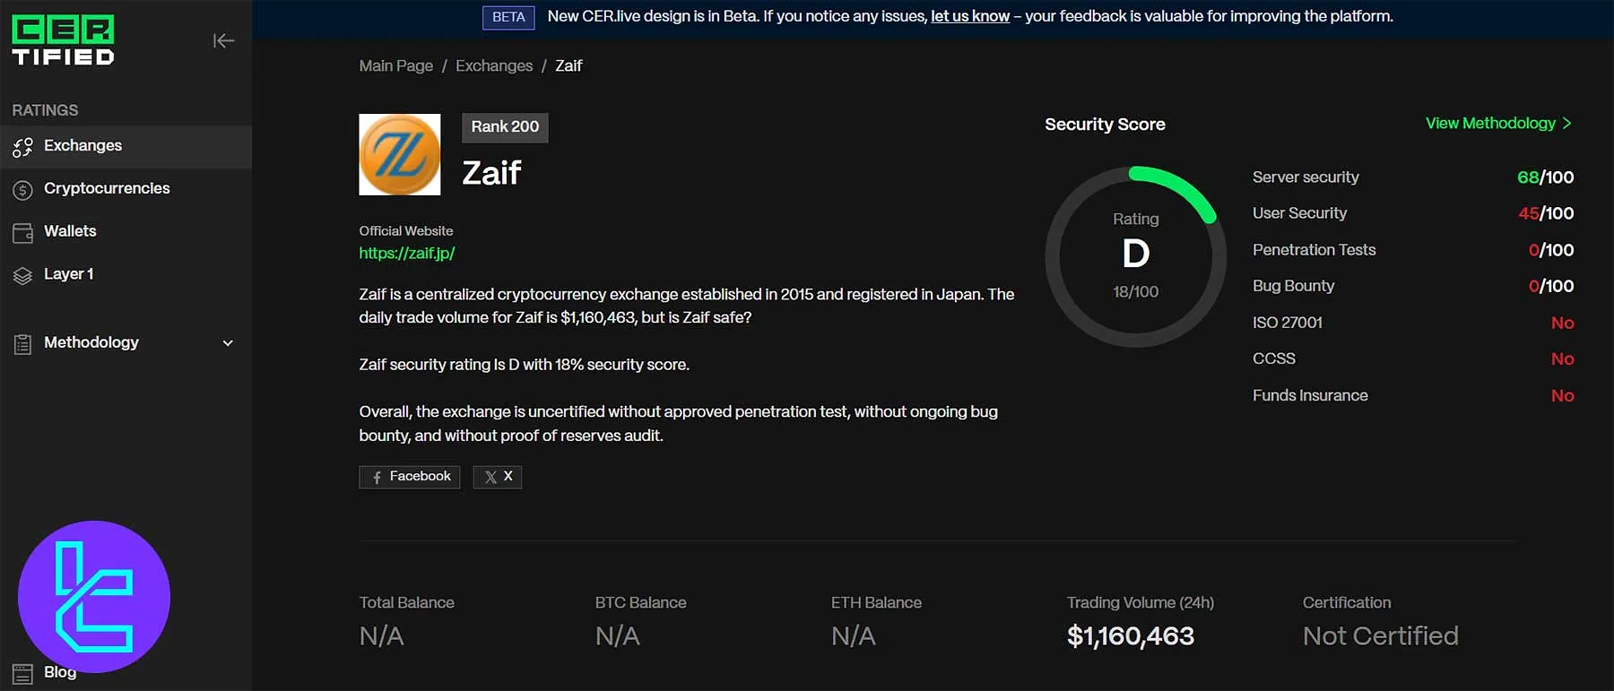Open the Methodology menu item
Viewport: 1614px width, 691px height.
tap(126, 342)
